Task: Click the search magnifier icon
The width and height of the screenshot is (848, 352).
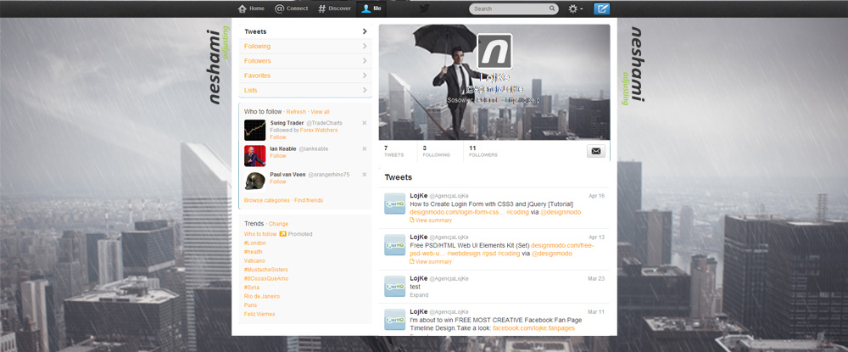Action: (x=552, y=8)
